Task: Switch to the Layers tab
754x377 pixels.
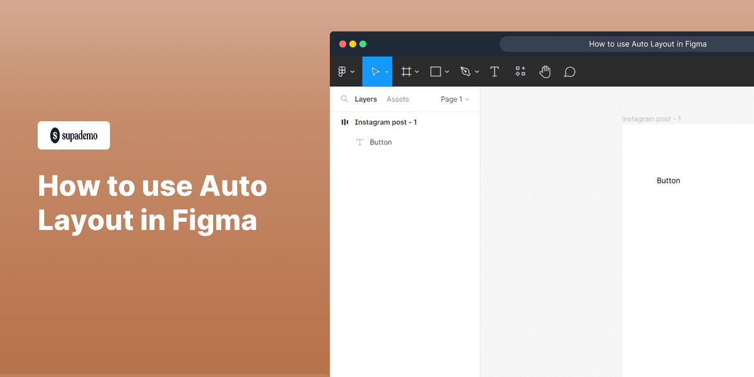Action: pyautogui.click(x=367, y=99)
